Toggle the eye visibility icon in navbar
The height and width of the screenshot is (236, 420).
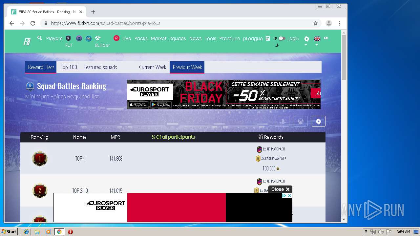[x=326, y=38]
